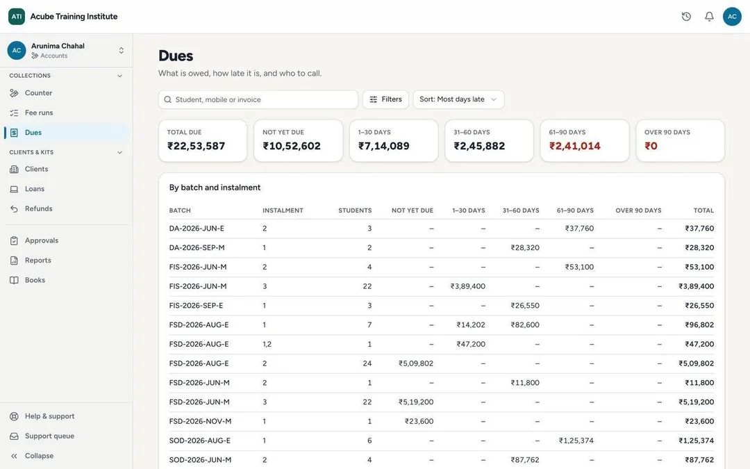The height and width of the screenshot is (469, 750).
Task: Click the Books icon
Action: 14,280
